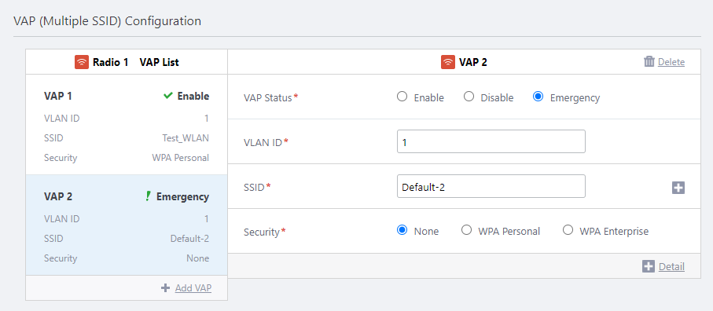Click the green checkmark on VAP 1
Viewport: 713px width, 311px height.
coord(167,96)
